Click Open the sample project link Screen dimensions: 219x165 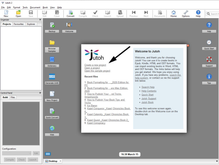(x=97, y=71)
